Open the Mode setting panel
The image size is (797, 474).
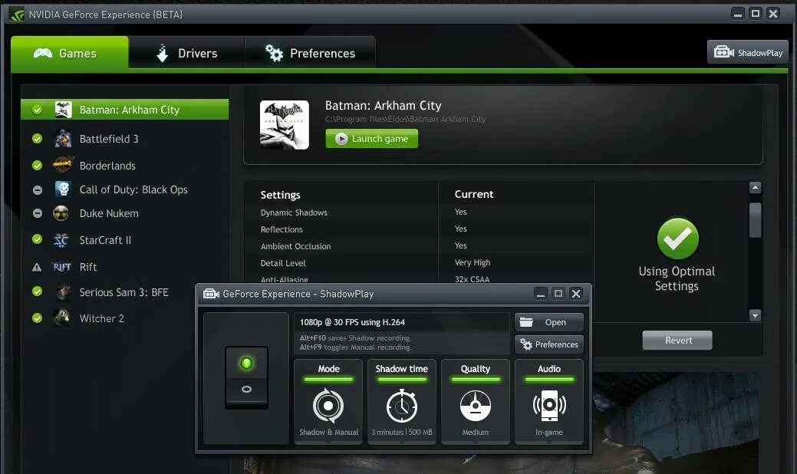(x=328, y=402)
